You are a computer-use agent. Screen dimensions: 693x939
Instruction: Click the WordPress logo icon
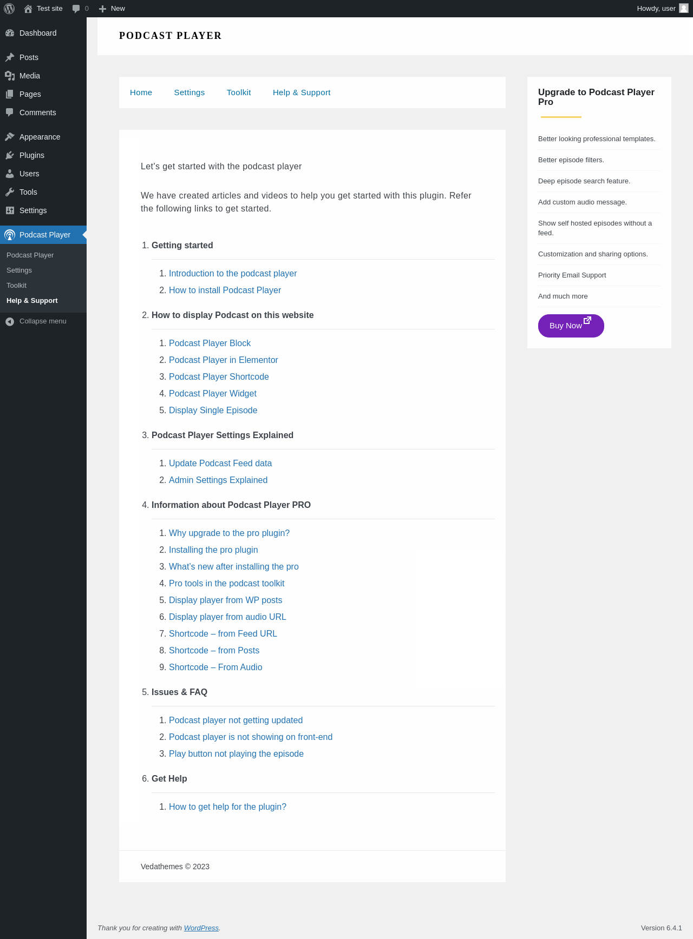coord(9,9)
